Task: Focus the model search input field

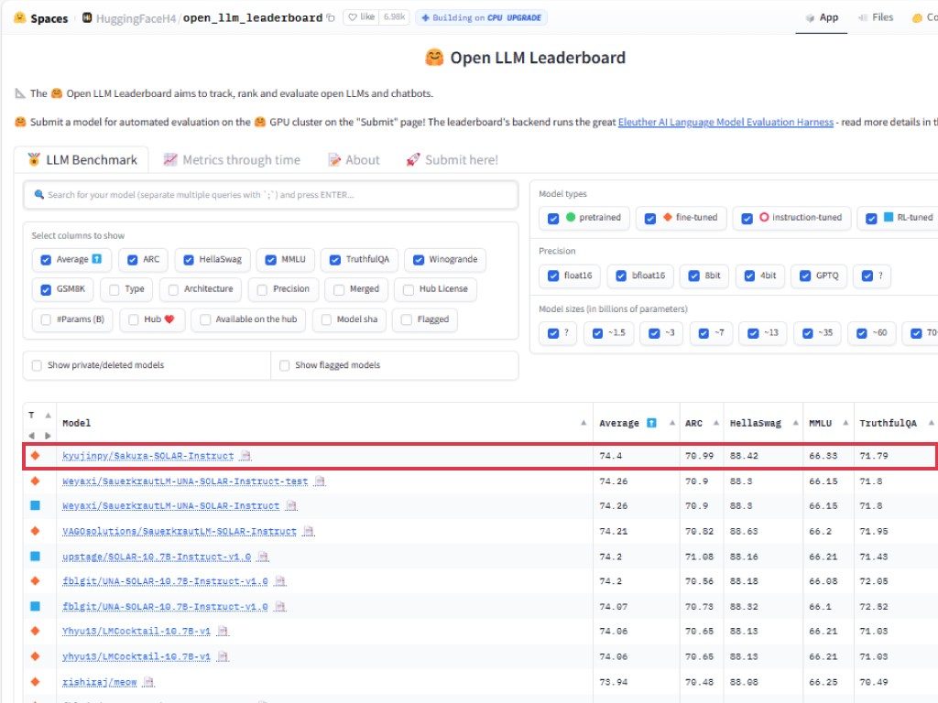Action: (270, 195)
